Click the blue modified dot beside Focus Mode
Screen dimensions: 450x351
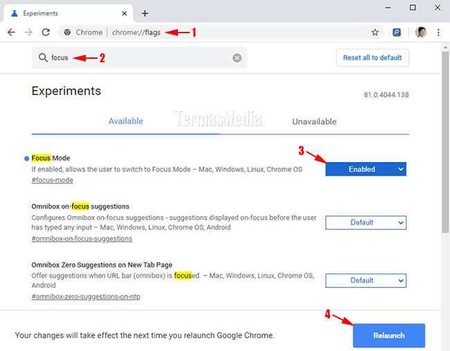pos(27,159)
